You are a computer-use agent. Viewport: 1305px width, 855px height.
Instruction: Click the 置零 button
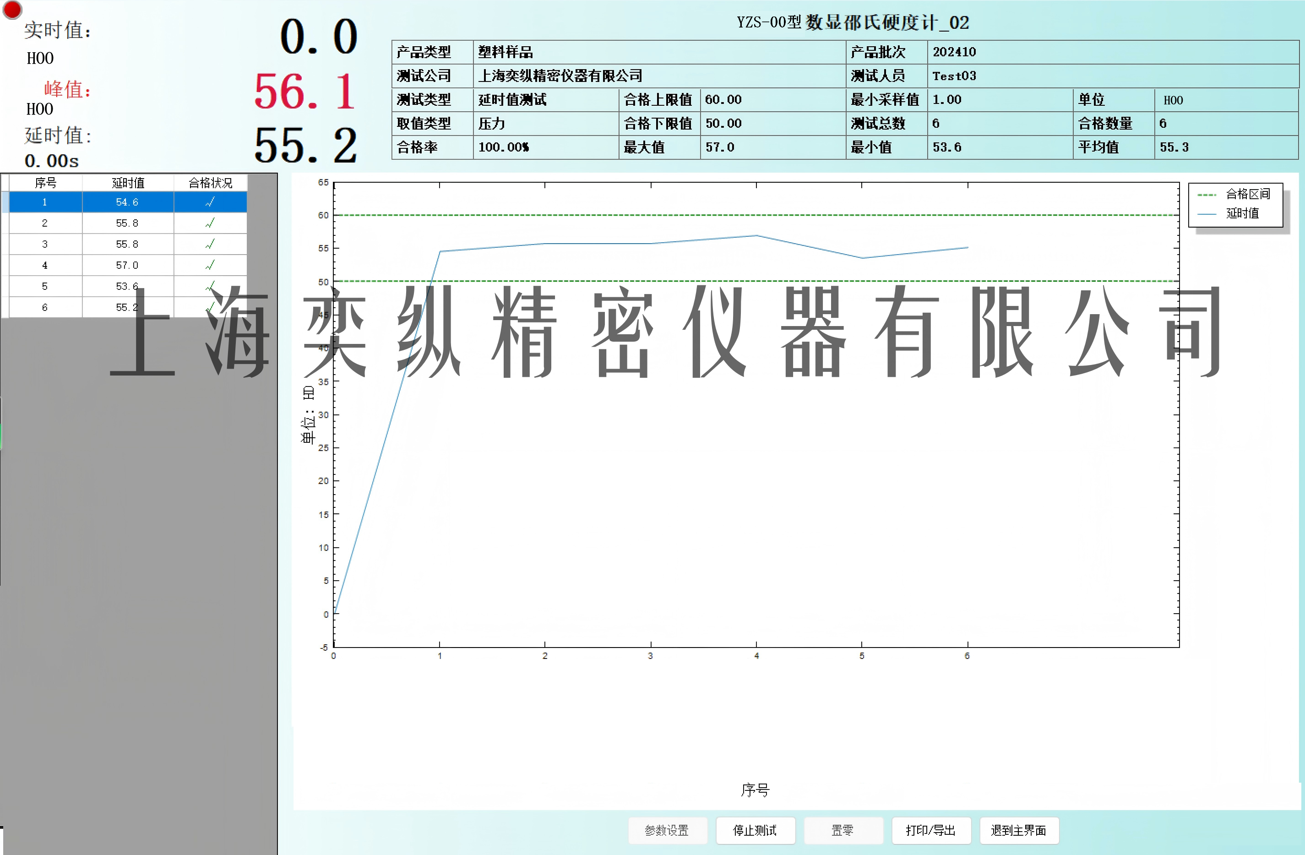pyautogui.click(x=843, y=830)
